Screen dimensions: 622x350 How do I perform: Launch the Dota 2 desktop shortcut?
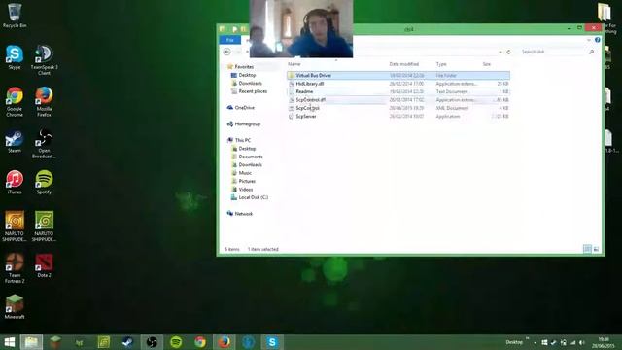click(44, 265)
